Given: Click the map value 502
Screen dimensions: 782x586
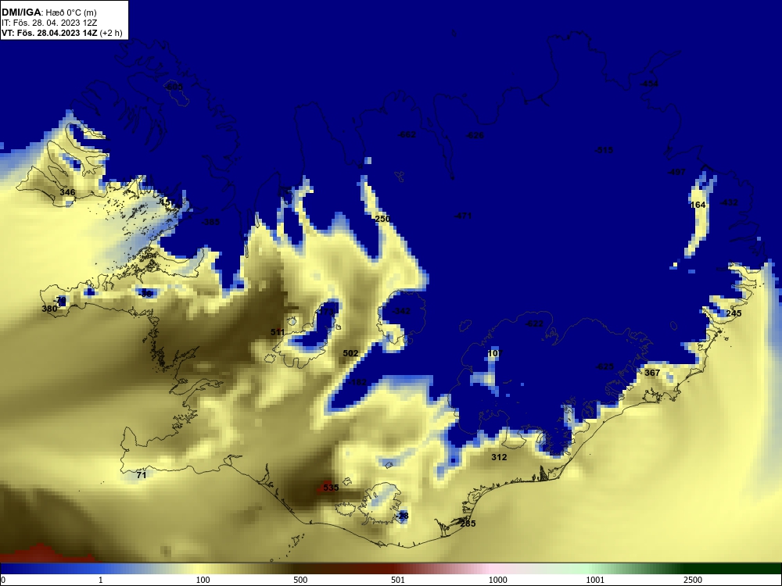Looking at the screenshot, I should 350,353.
